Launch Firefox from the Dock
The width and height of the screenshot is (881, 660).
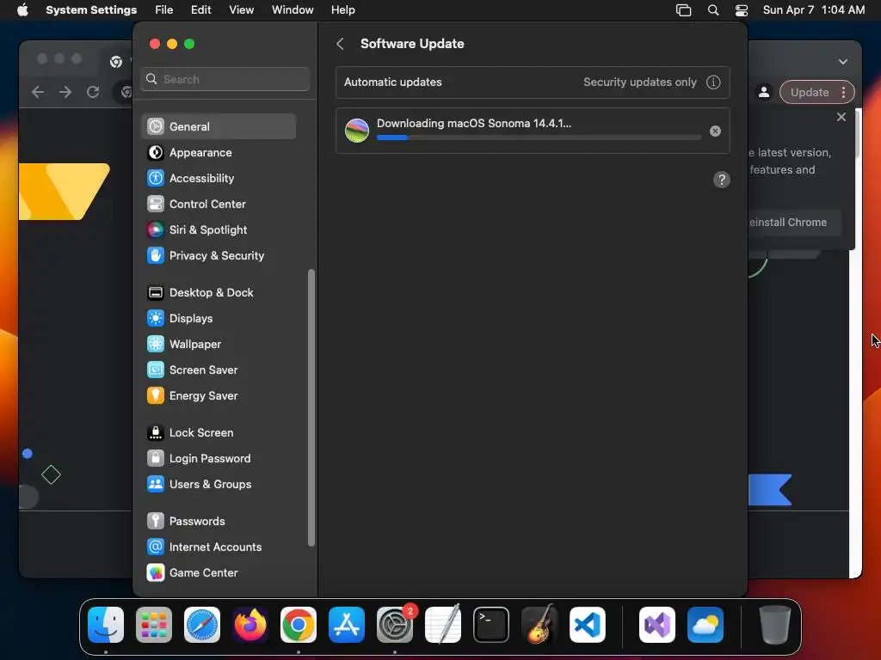[250, 625]
